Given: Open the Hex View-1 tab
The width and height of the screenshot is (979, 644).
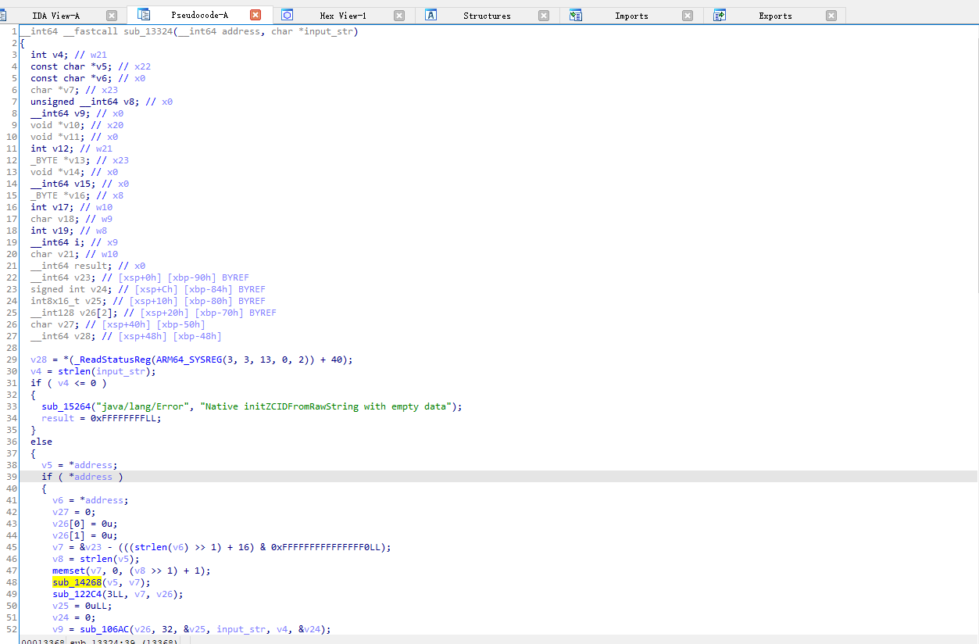Looking at the screenshot, I should point(343,16).
